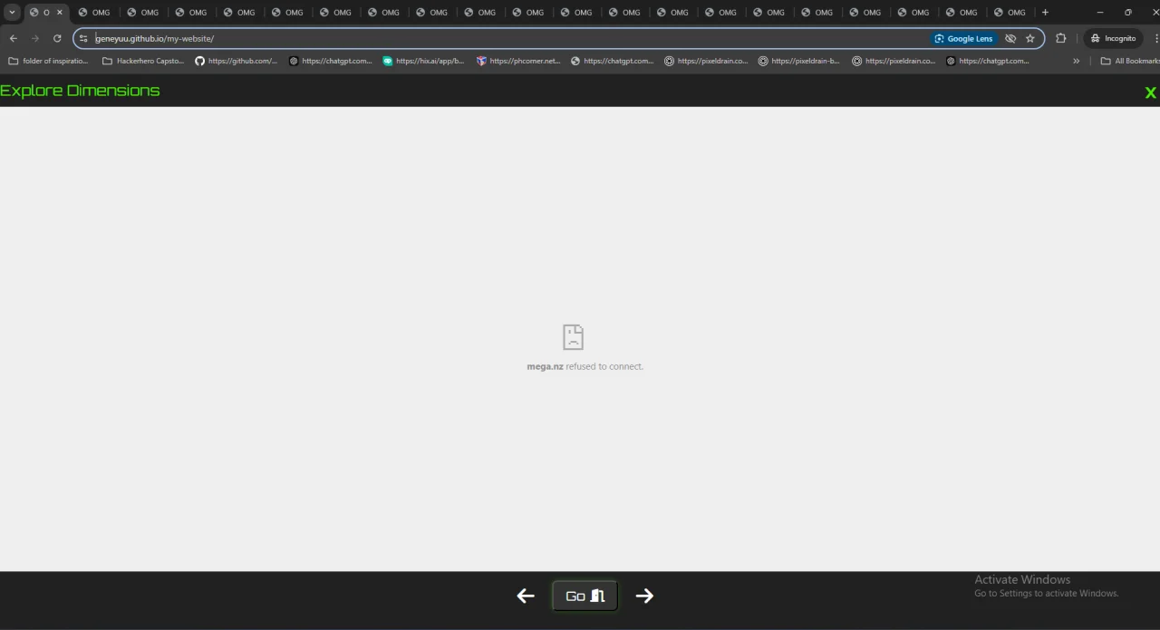Open the github.com bookmark
This screenshot has height=630, width=1160.
237,61
